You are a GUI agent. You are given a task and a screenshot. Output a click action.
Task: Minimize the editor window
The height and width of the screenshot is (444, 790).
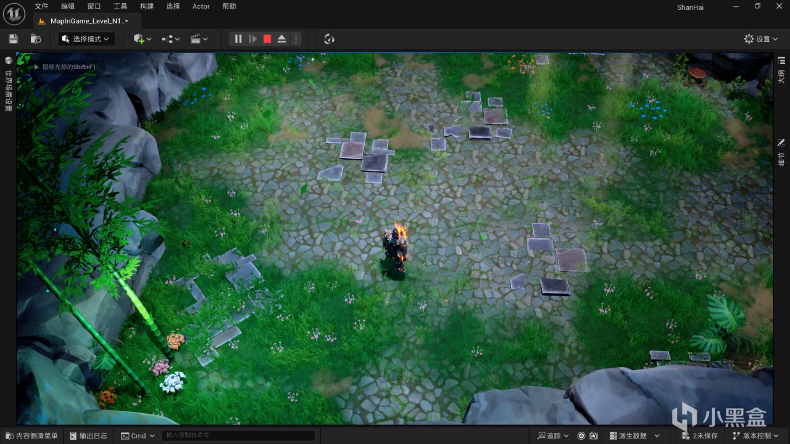[736, 6]
